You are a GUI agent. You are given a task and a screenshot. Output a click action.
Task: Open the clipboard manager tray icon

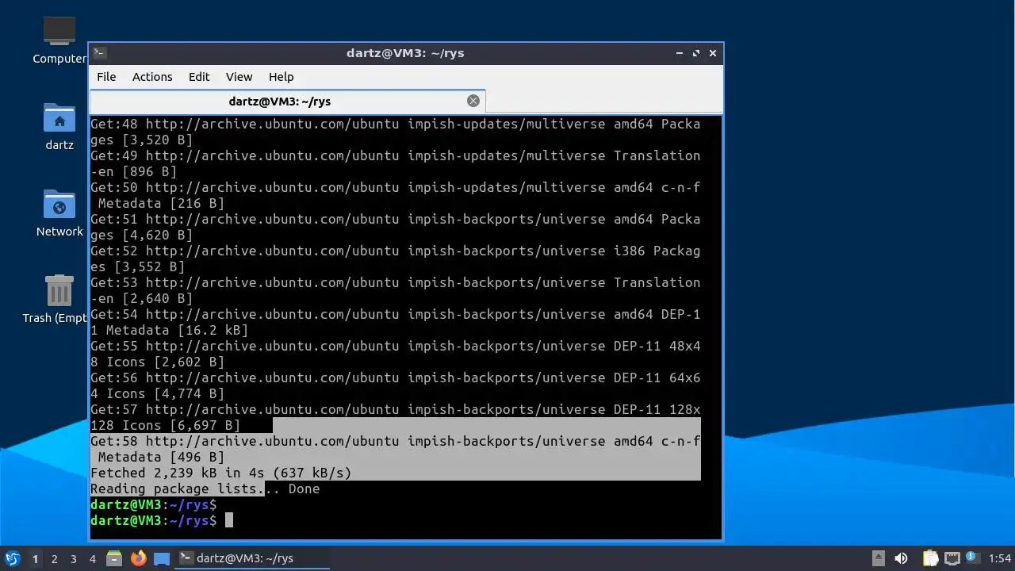click(930, 558)
